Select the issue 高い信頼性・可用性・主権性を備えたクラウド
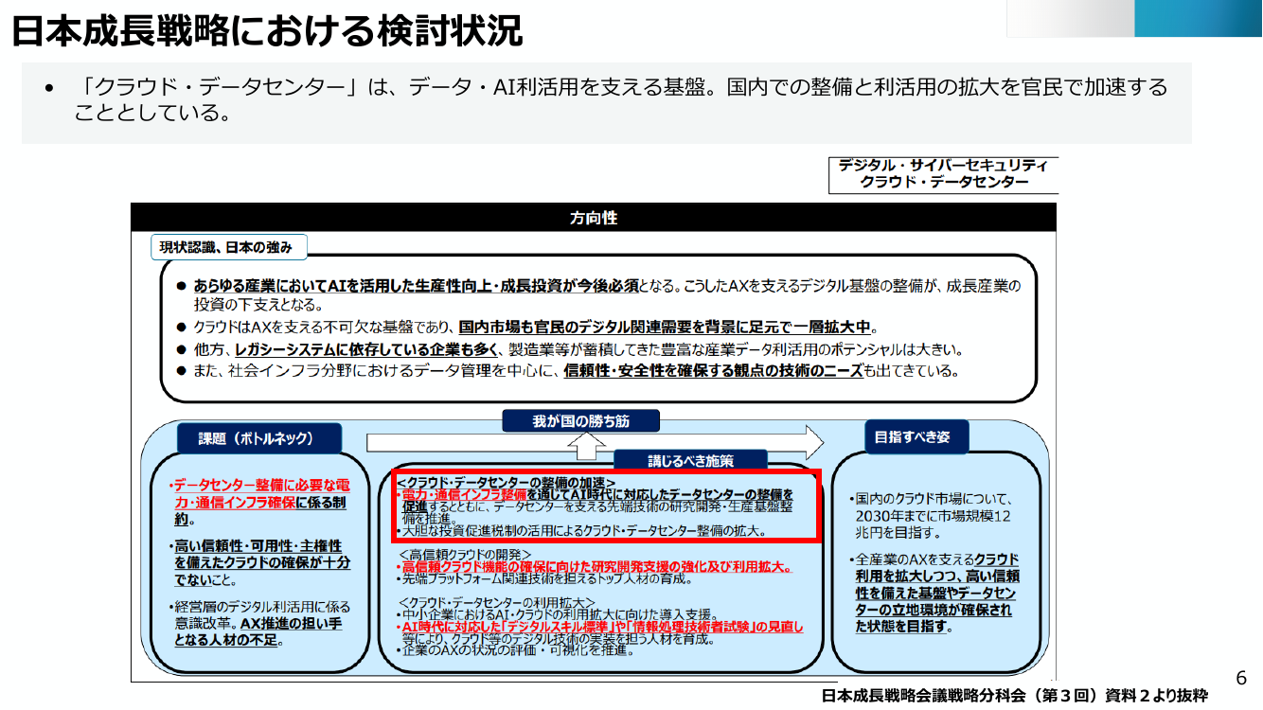Screen dimensions: 1263x710 click(x=259, y=562)
